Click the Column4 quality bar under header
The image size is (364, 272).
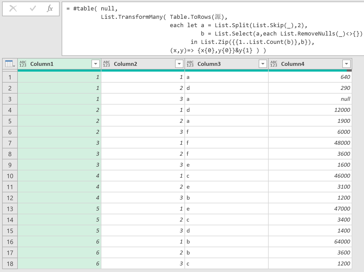[x=310, y=71]
